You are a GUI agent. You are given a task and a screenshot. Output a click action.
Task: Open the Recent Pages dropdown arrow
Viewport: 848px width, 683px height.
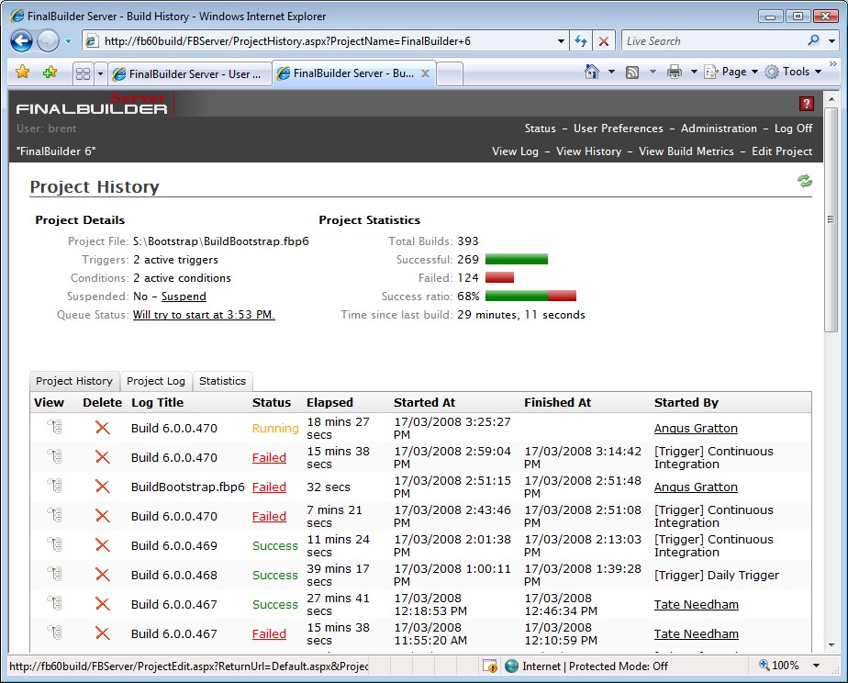(x=68, y=41)
